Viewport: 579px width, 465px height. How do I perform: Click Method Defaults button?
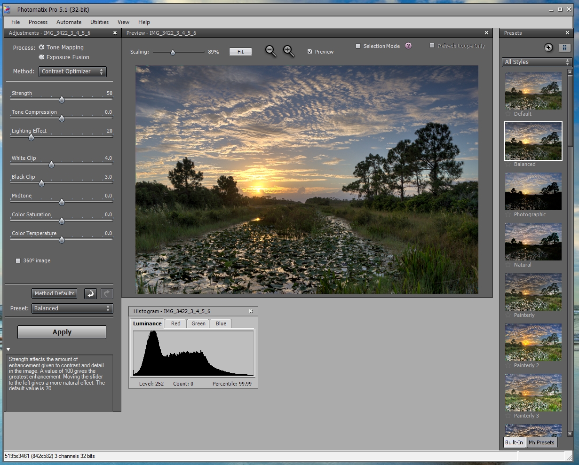point(55,293)
